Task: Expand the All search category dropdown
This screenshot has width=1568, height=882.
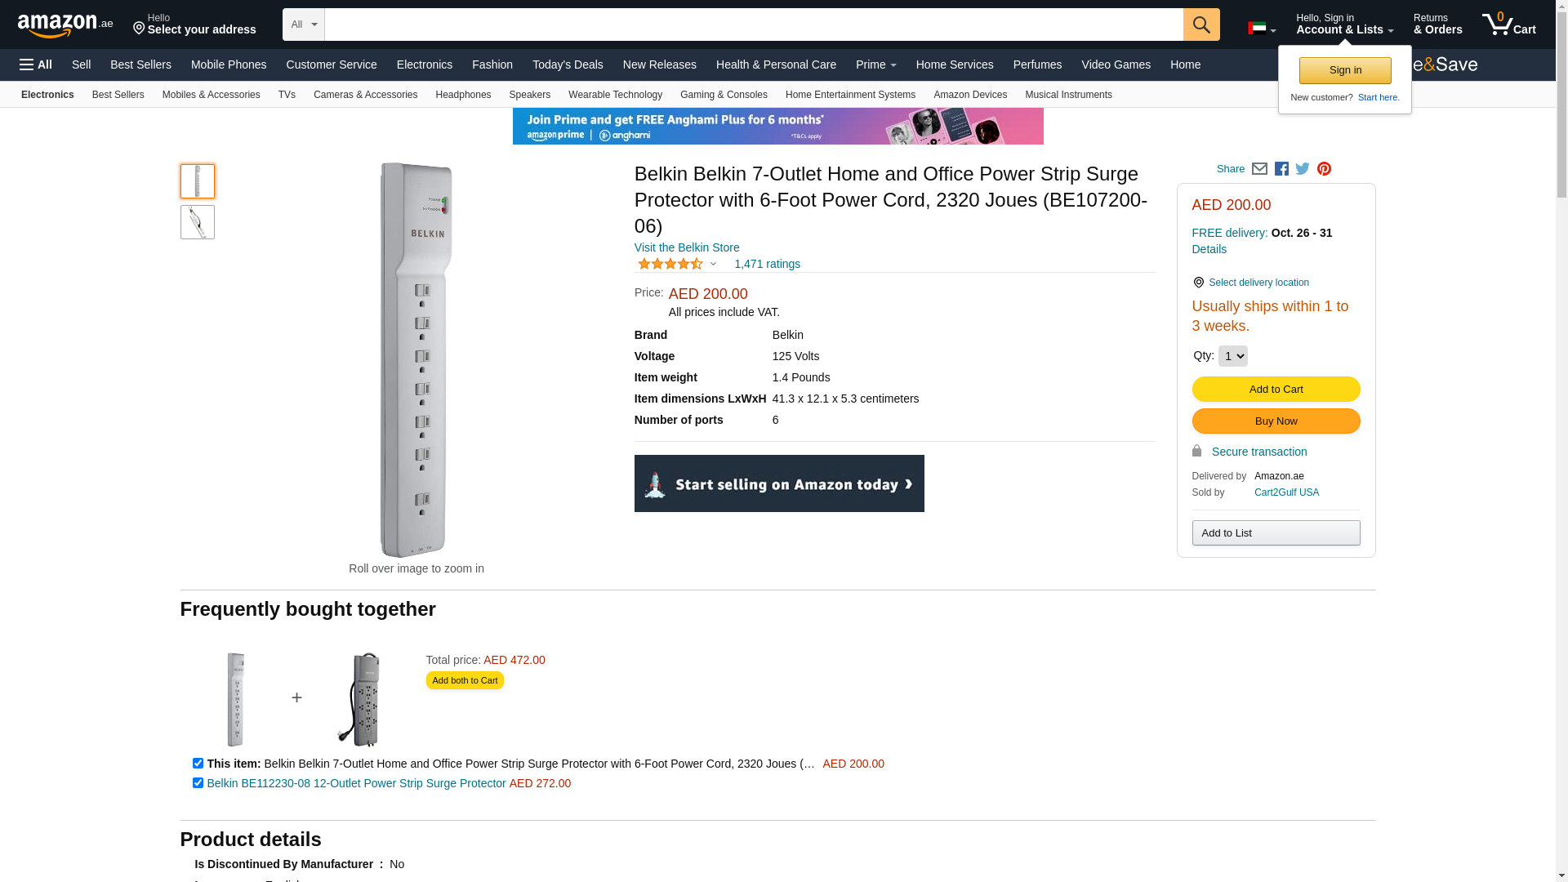Action: pos(303,24)
